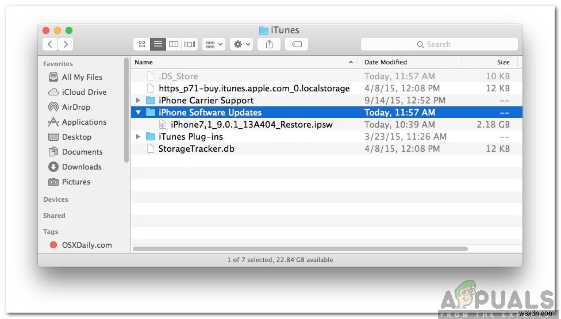The image size is (561, 319).
Task: Click the Downloads sidebar icon
Action: [53, 167]
